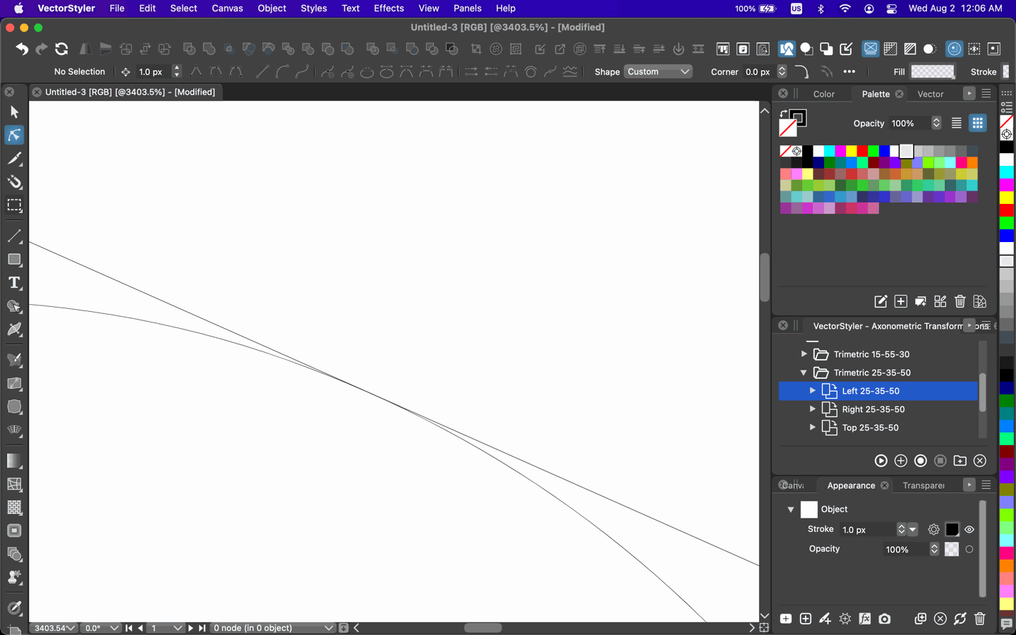Select the Rectangular Selection marquee tool
Image resolution: width=1016 pixels, height=635 pixels.
click(14, 205)
